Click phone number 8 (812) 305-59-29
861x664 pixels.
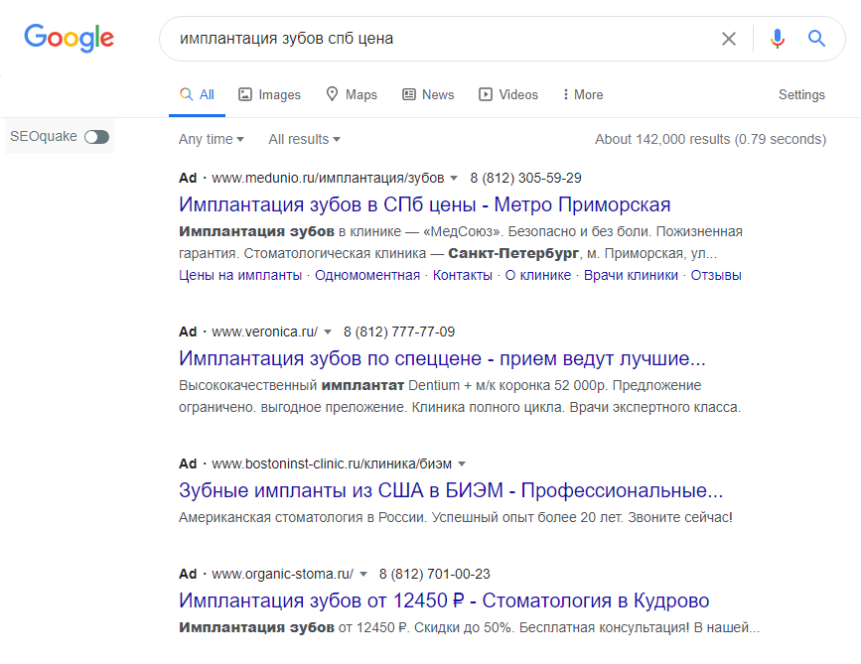(x=525, y=178)
